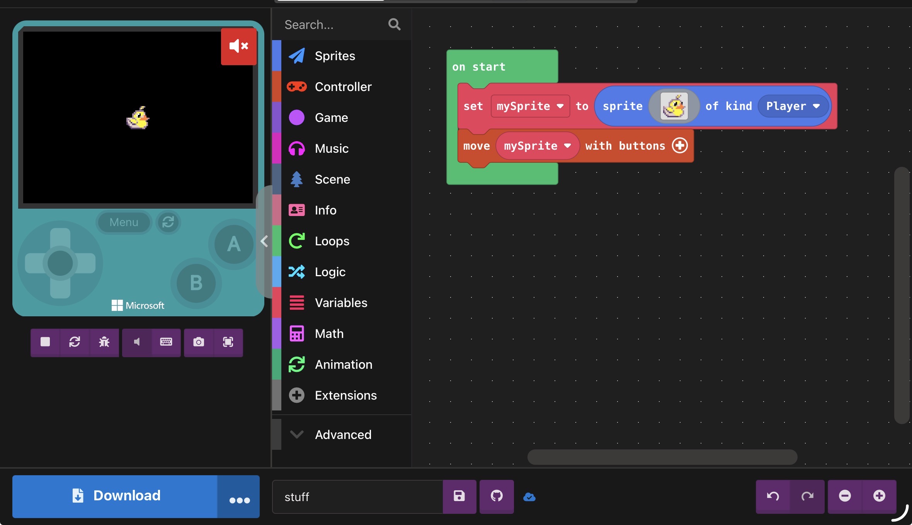
Task: Zoom in the blocks workspace
Action: (879, 496)
